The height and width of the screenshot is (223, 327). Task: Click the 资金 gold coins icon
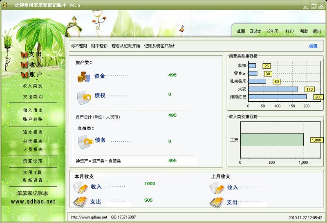pyautogui.click(x=84, y=76)
